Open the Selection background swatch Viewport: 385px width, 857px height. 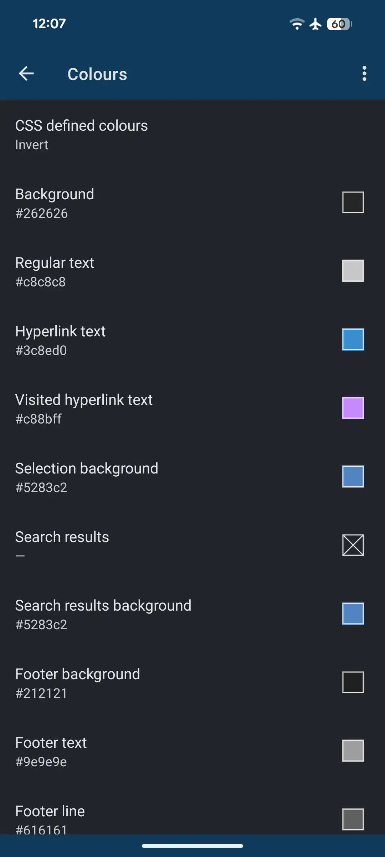353,476
